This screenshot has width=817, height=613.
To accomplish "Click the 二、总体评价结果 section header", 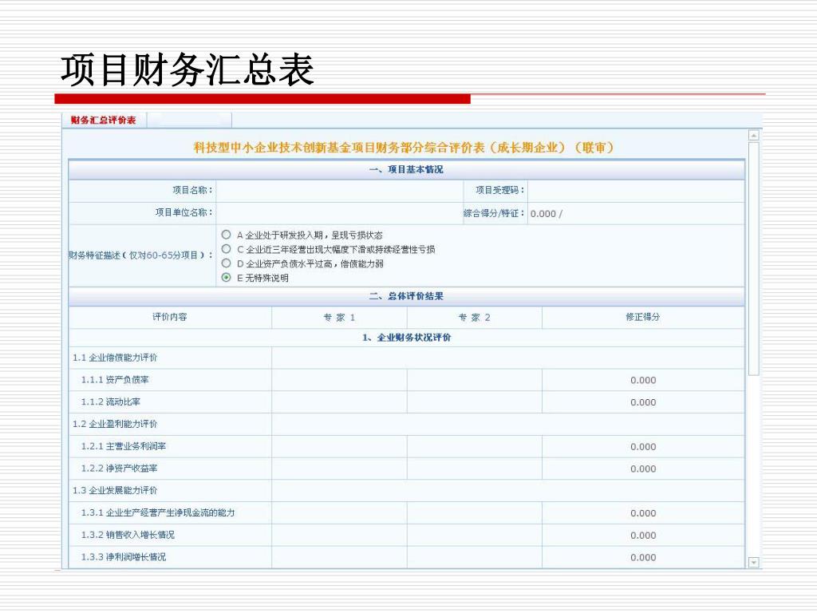I will 406,296.
